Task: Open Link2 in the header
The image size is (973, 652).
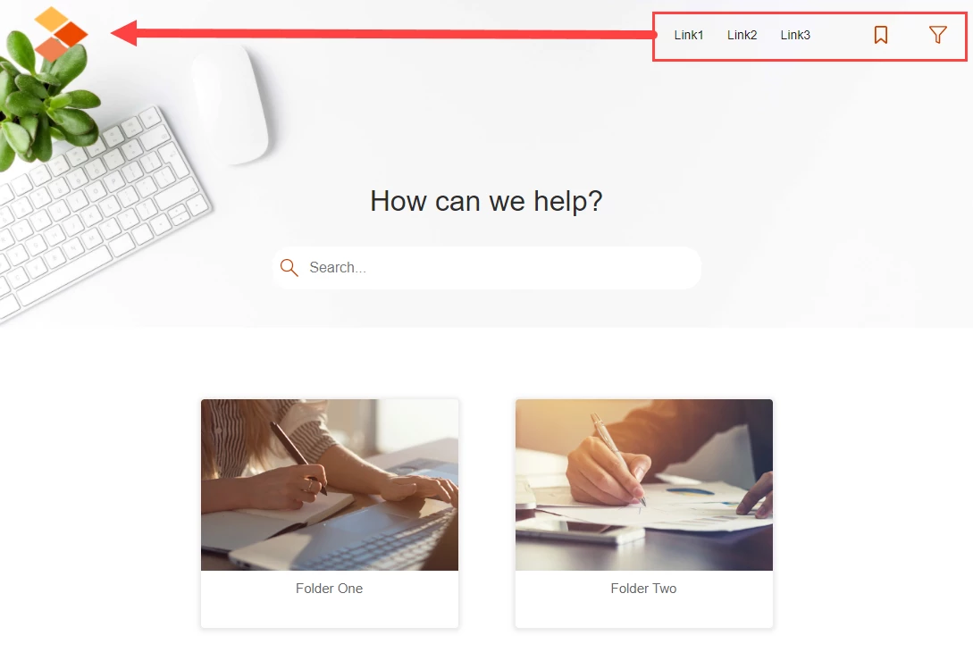Action: [x=742, y=36]
